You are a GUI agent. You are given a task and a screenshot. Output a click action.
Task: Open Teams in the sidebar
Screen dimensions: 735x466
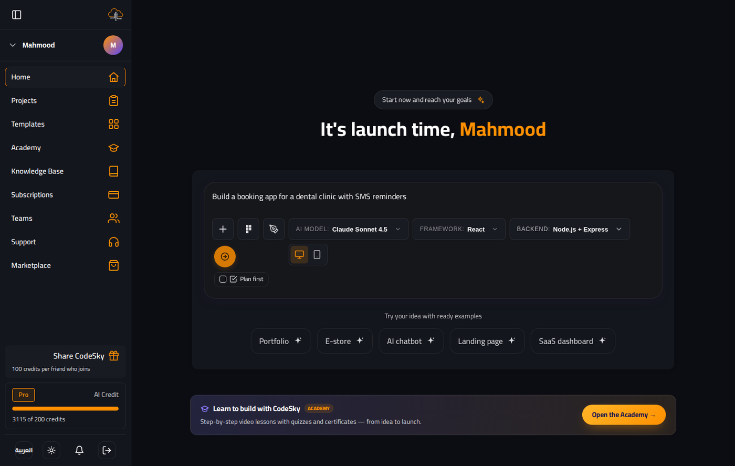(x=65, y=219)
